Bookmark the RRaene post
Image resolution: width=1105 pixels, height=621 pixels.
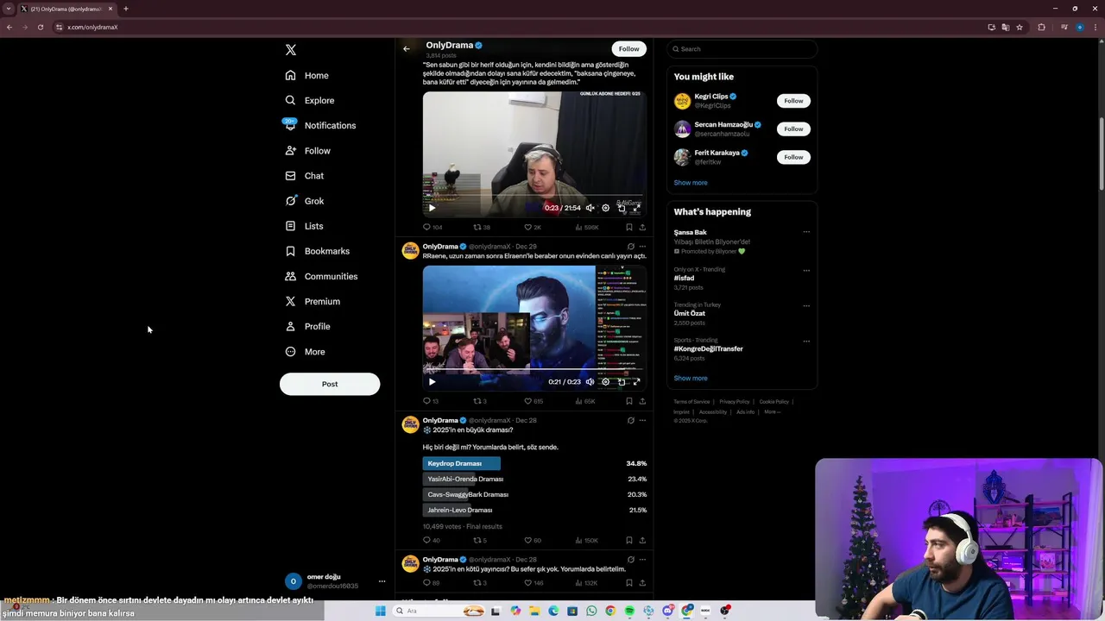628,401
